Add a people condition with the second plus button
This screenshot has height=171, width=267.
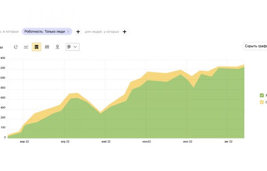[x=125, y=32]
